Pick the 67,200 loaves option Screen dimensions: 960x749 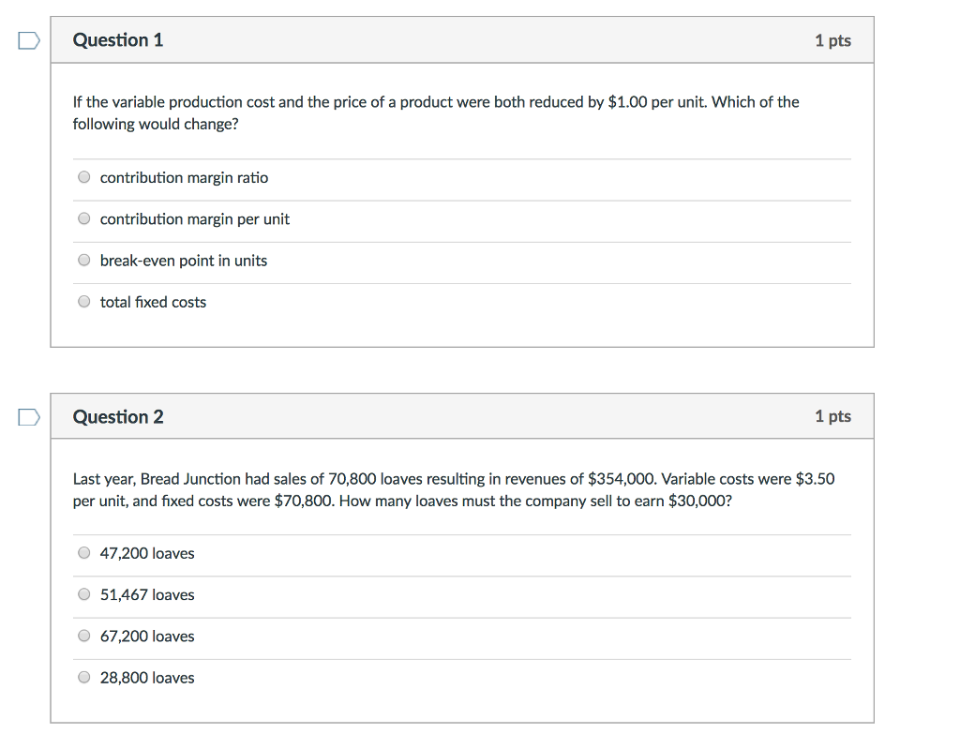(83, 635)
